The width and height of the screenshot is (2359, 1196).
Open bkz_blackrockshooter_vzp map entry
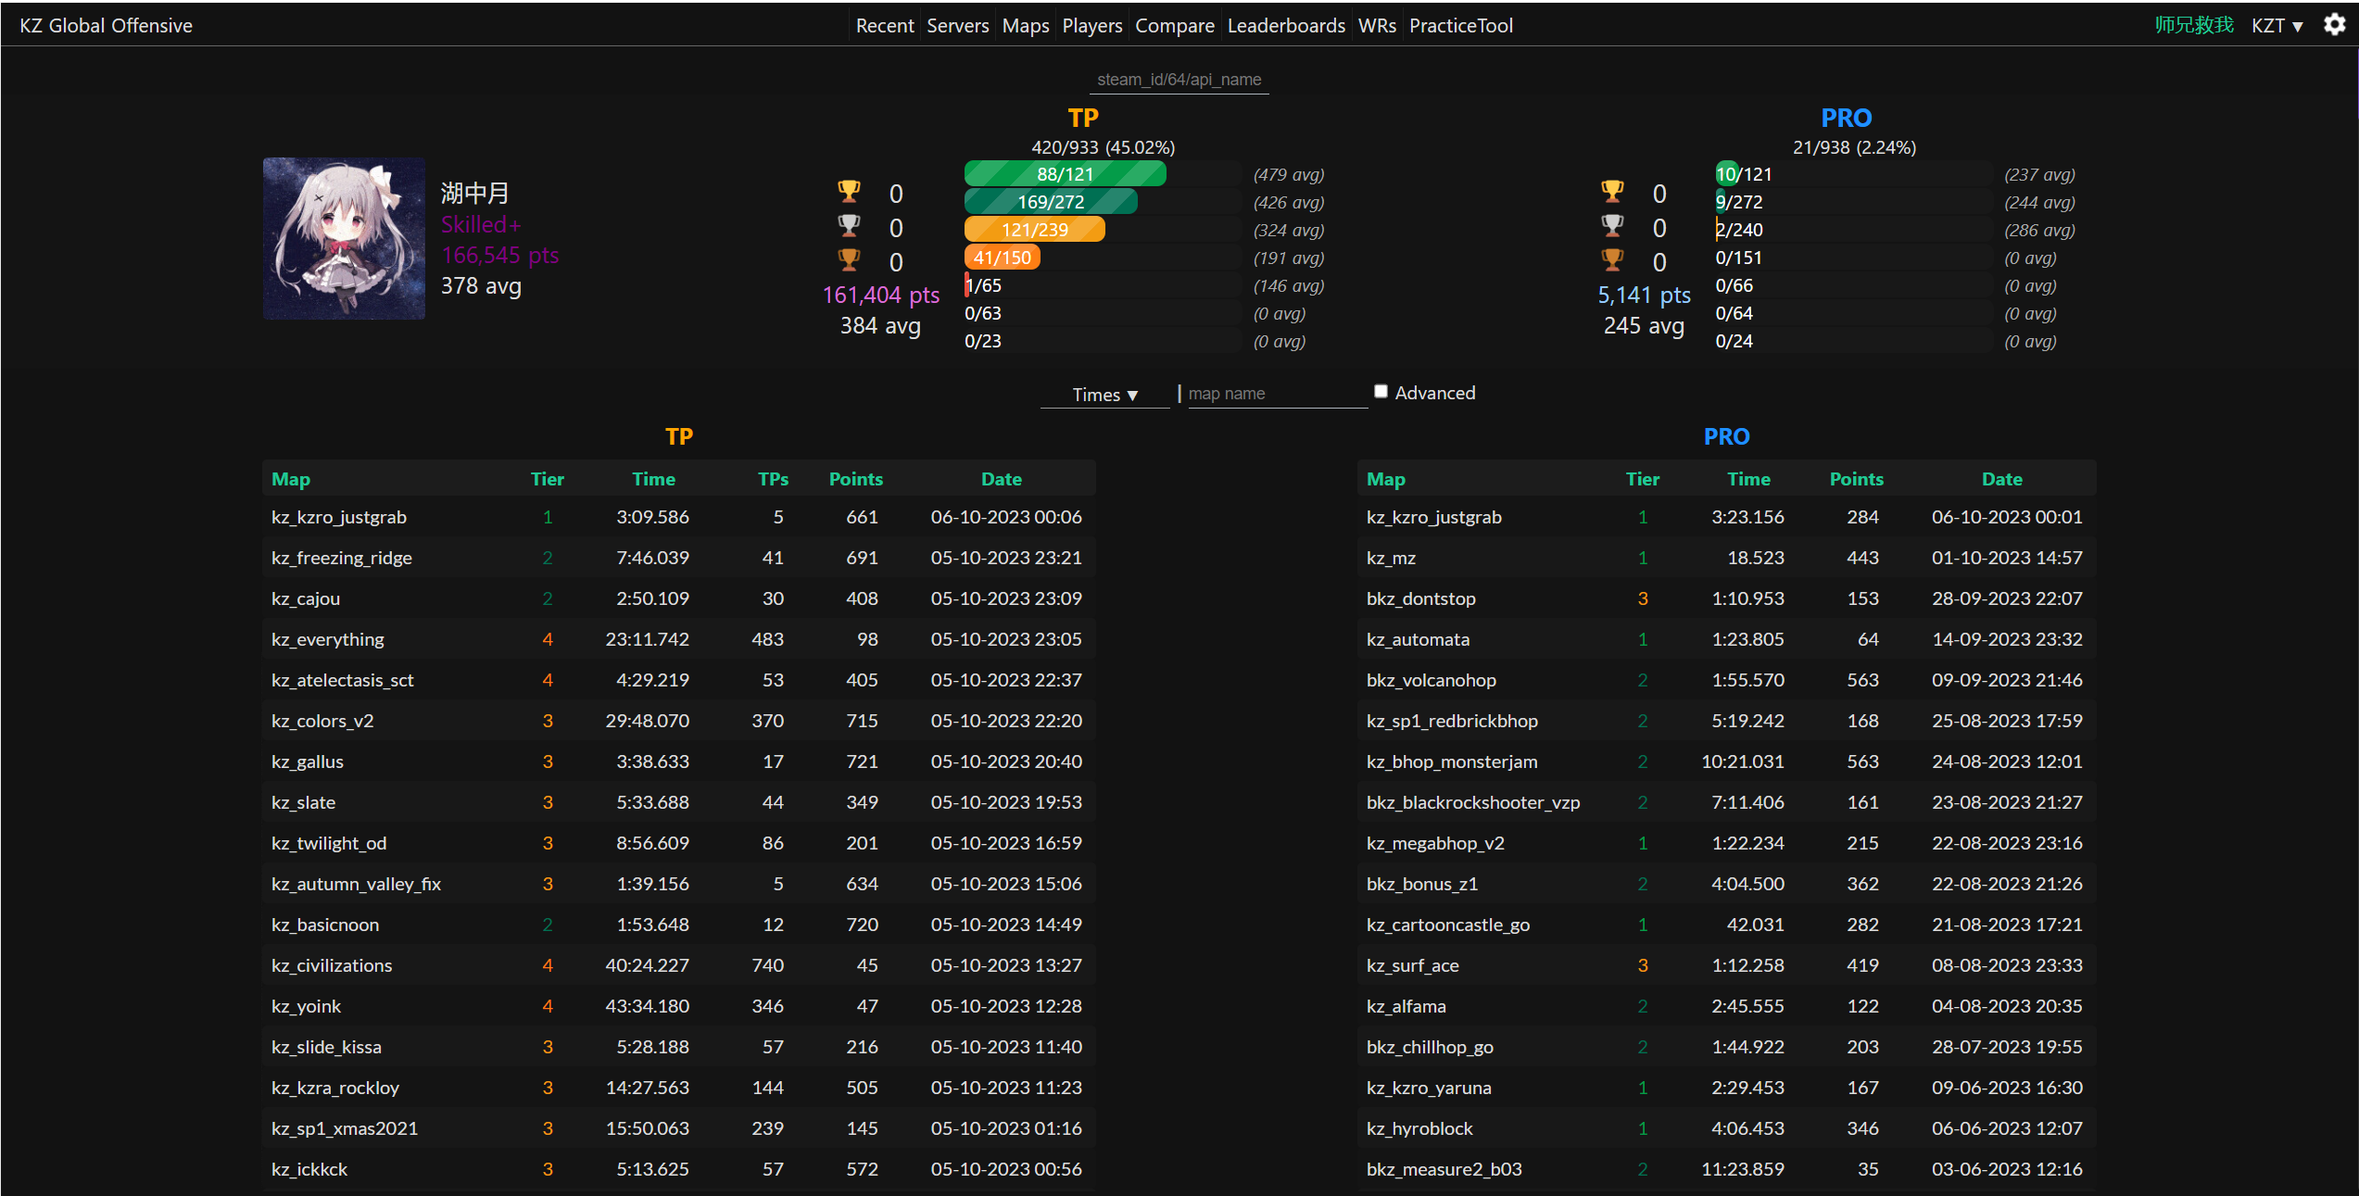[x=1473, y=802]
